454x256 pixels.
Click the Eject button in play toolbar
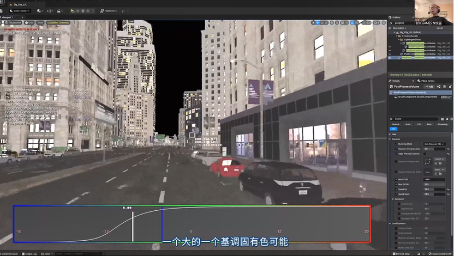(88, 11)
